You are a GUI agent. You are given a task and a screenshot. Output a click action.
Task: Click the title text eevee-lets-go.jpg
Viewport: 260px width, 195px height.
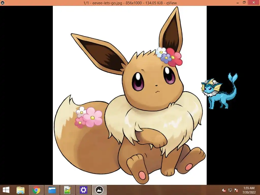point(107,3)
